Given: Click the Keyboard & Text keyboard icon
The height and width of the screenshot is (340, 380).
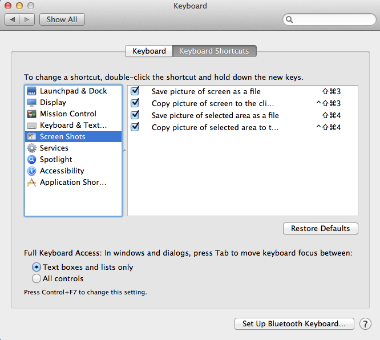Looking at the screenshot, I should click(31, 126).
